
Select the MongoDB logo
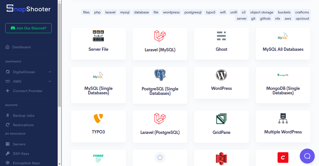[x=283, y=75]
